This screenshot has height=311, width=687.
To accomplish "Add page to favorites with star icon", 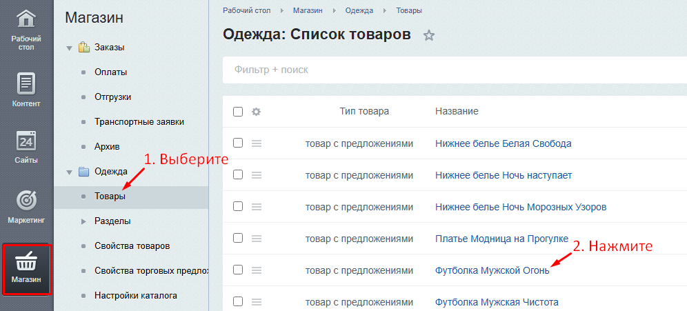I will 428,35.
